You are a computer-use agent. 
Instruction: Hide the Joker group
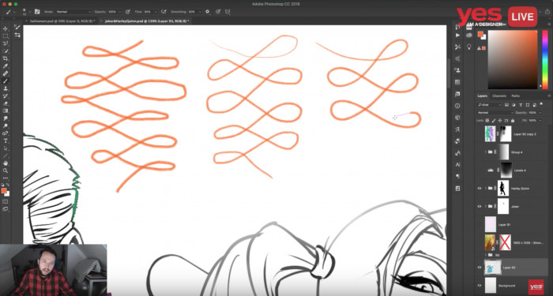[x=480, y=207]
